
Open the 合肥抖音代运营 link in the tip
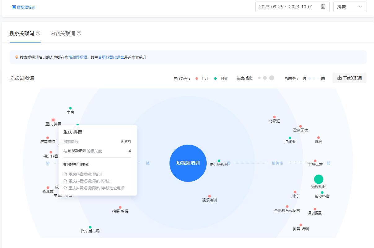[x=111, y=57]
